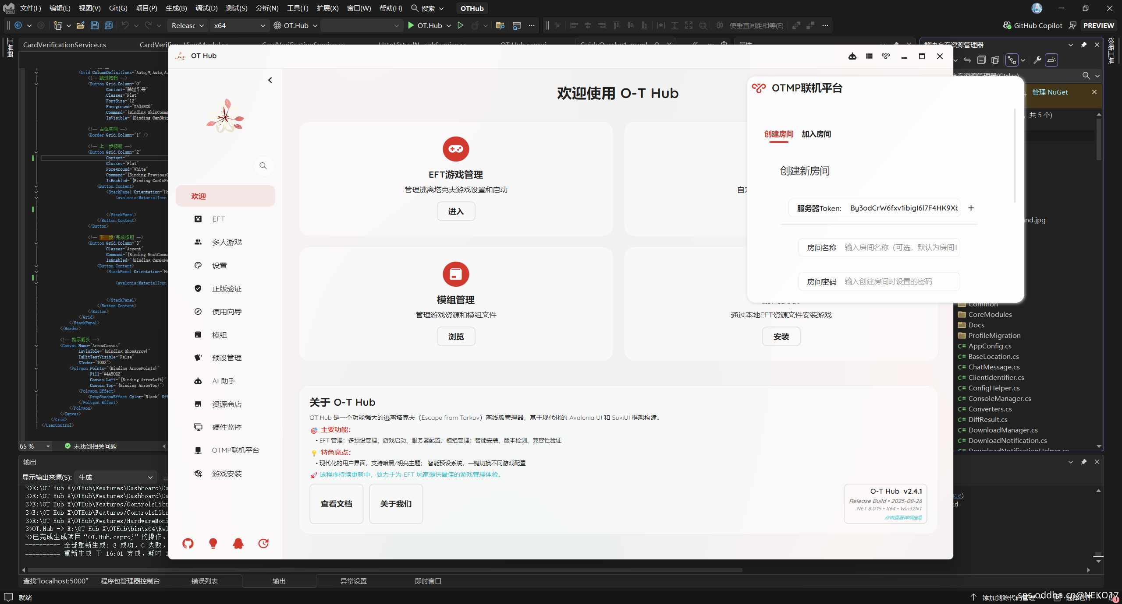The image size is (1122, 604).
Task: Collapse the OT Hub sidebar with the chevron
Action: pos(270,80)
